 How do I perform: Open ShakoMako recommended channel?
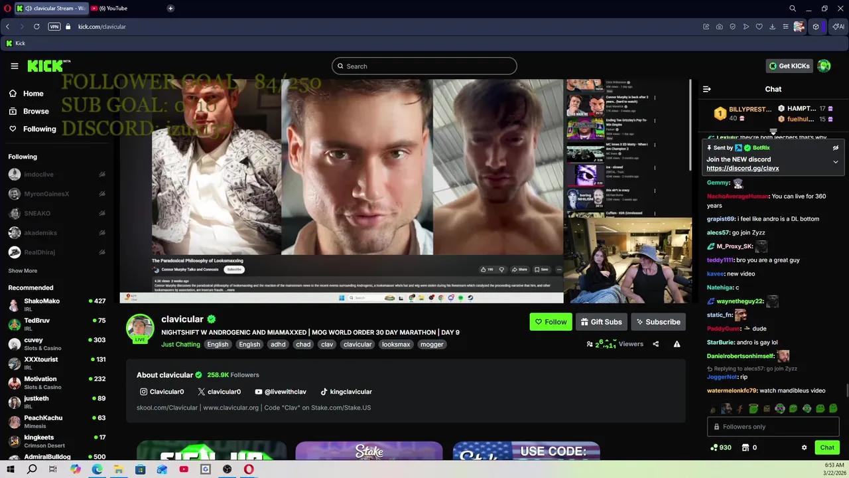[57, 305]
